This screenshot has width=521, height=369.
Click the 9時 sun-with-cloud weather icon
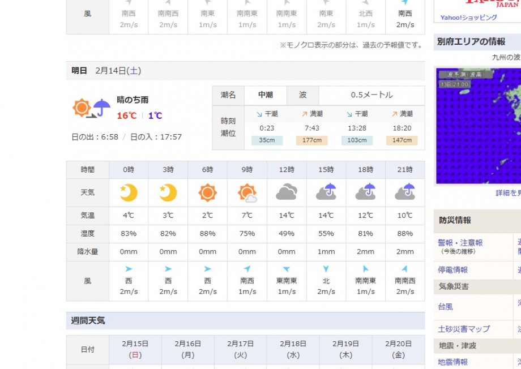tap(247, 193)
